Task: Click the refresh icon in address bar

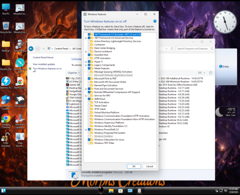Action: point(172,49)
